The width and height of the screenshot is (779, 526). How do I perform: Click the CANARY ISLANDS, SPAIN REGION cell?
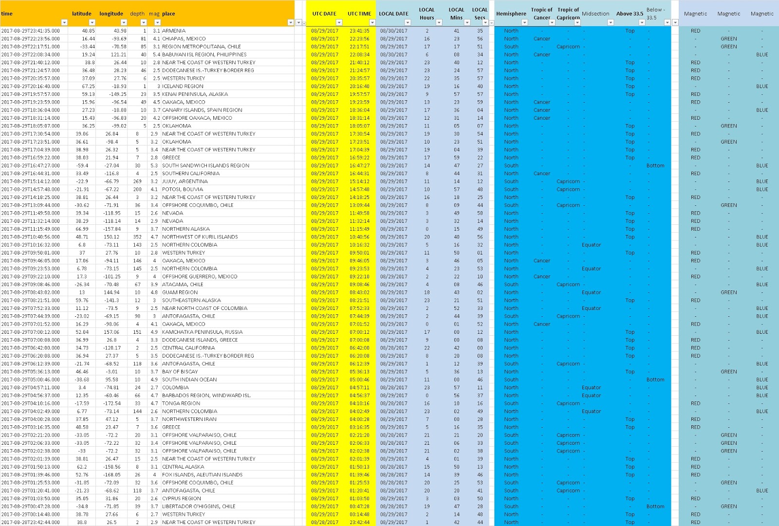click(227, 110)
